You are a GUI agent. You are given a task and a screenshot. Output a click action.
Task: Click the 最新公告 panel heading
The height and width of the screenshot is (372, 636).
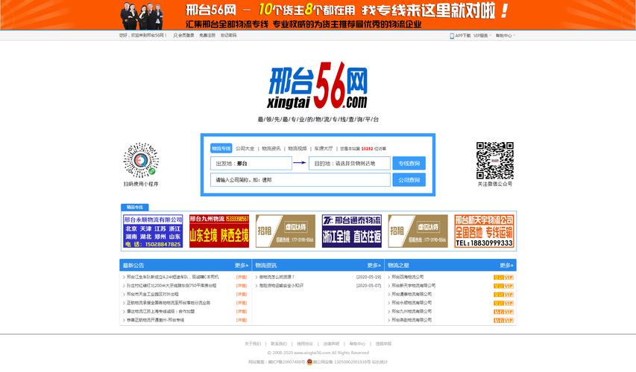click(133, 266)
